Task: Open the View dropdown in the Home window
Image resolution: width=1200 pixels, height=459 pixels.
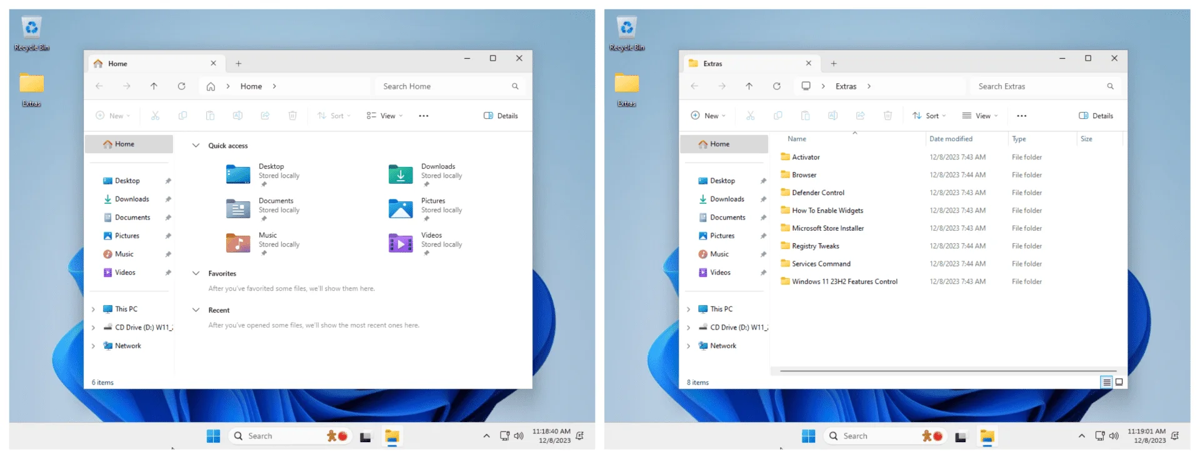Action: (x=384, y=116)
